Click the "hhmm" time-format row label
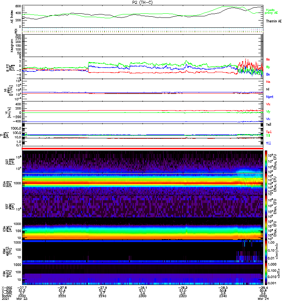The image size is (285, 304). [x=6, y=296]
